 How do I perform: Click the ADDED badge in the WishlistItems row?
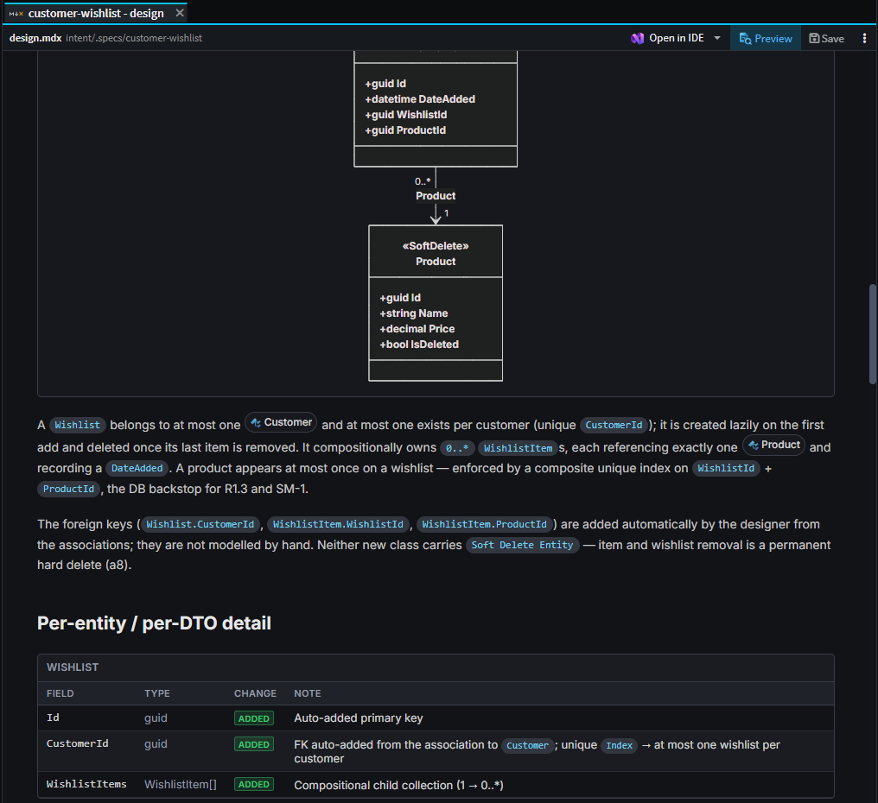coord(254,785)
